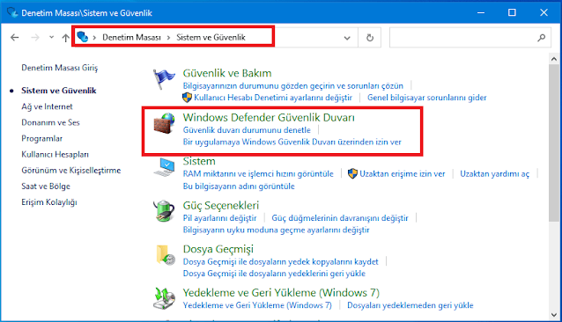Click the Forward arrow navigation button

(x=35, y=37)
